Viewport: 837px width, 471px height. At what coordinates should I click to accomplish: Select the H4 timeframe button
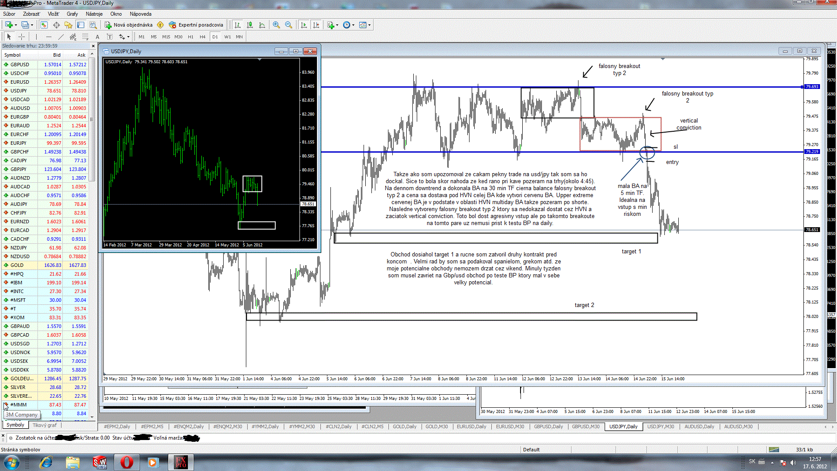tap(202, 37)
